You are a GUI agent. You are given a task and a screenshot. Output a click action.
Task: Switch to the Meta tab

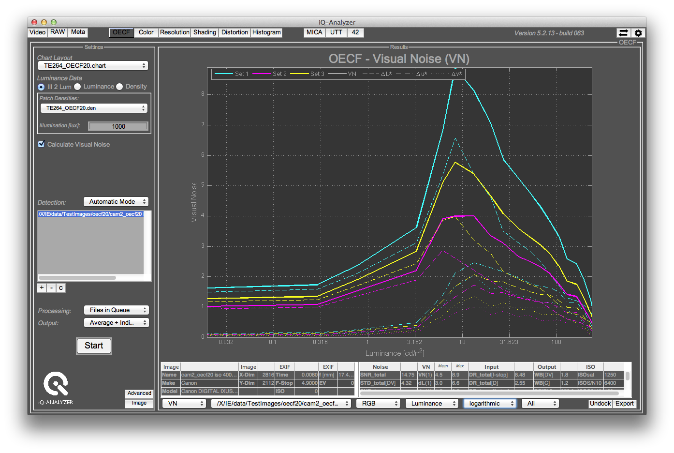(78, 32)
